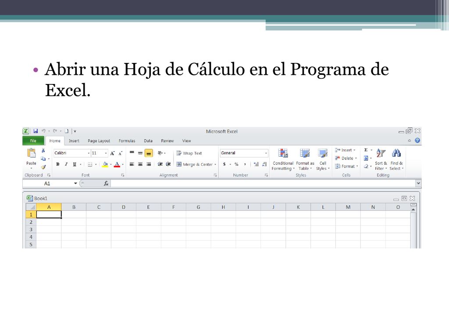Click Decrease Font Size icon

(x=121, y=153)
